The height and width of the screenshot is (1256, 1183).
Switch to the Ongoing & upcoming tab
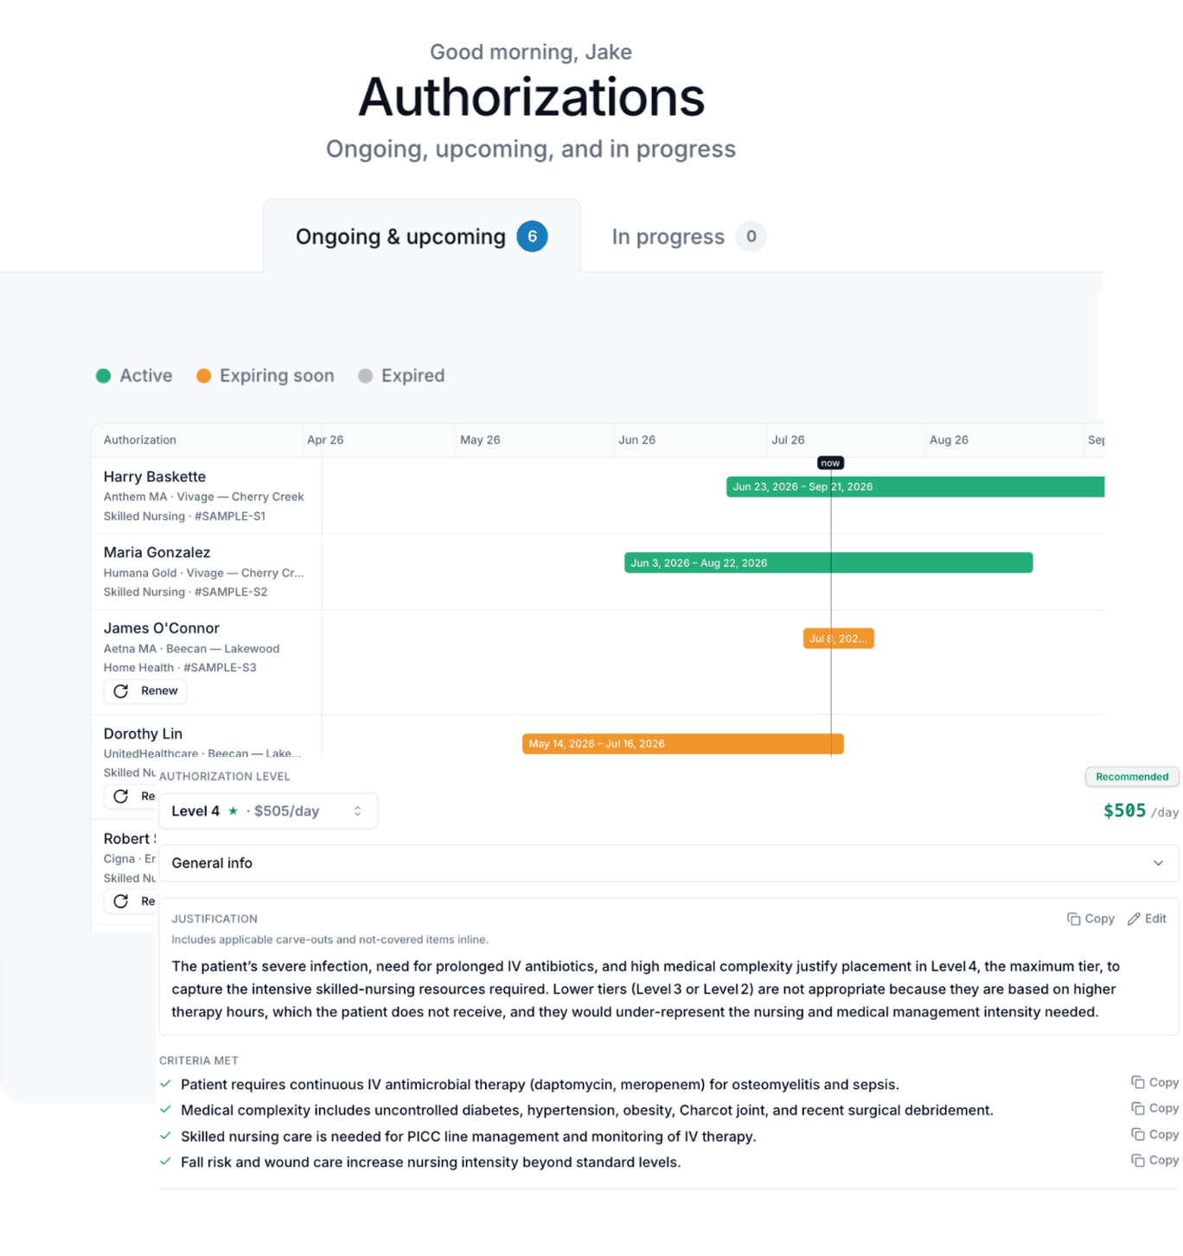(x=421, y=236)
